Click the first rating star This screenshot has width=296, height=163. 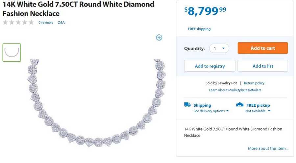(5, 23)
